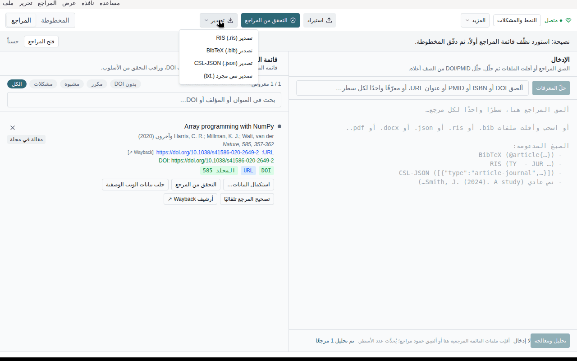Click جلب بيانات الويب الوصفية button

[135, 185]
